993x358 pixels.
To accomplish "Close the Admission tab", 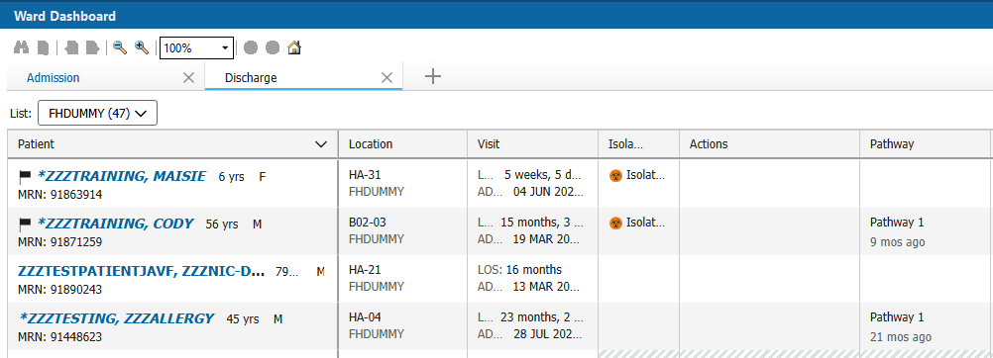I will point(188,78).
